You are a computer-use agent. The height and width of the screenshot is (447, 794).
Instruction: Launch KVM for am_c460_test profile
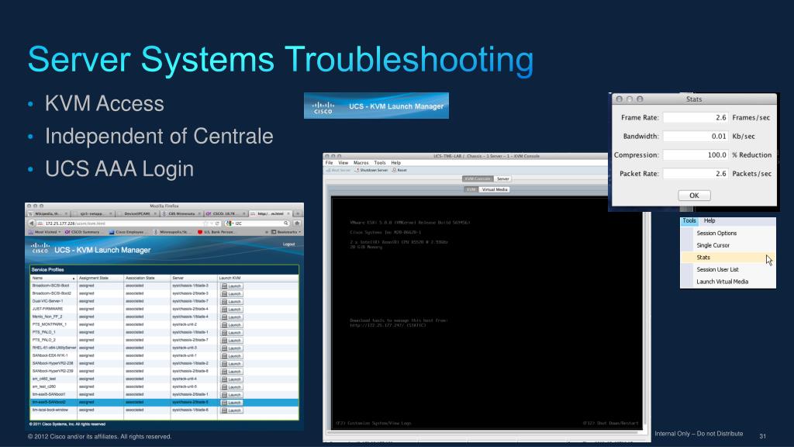pos(231,379)
